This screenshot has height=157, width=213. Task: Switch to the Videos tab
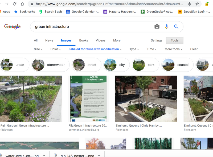101,40
